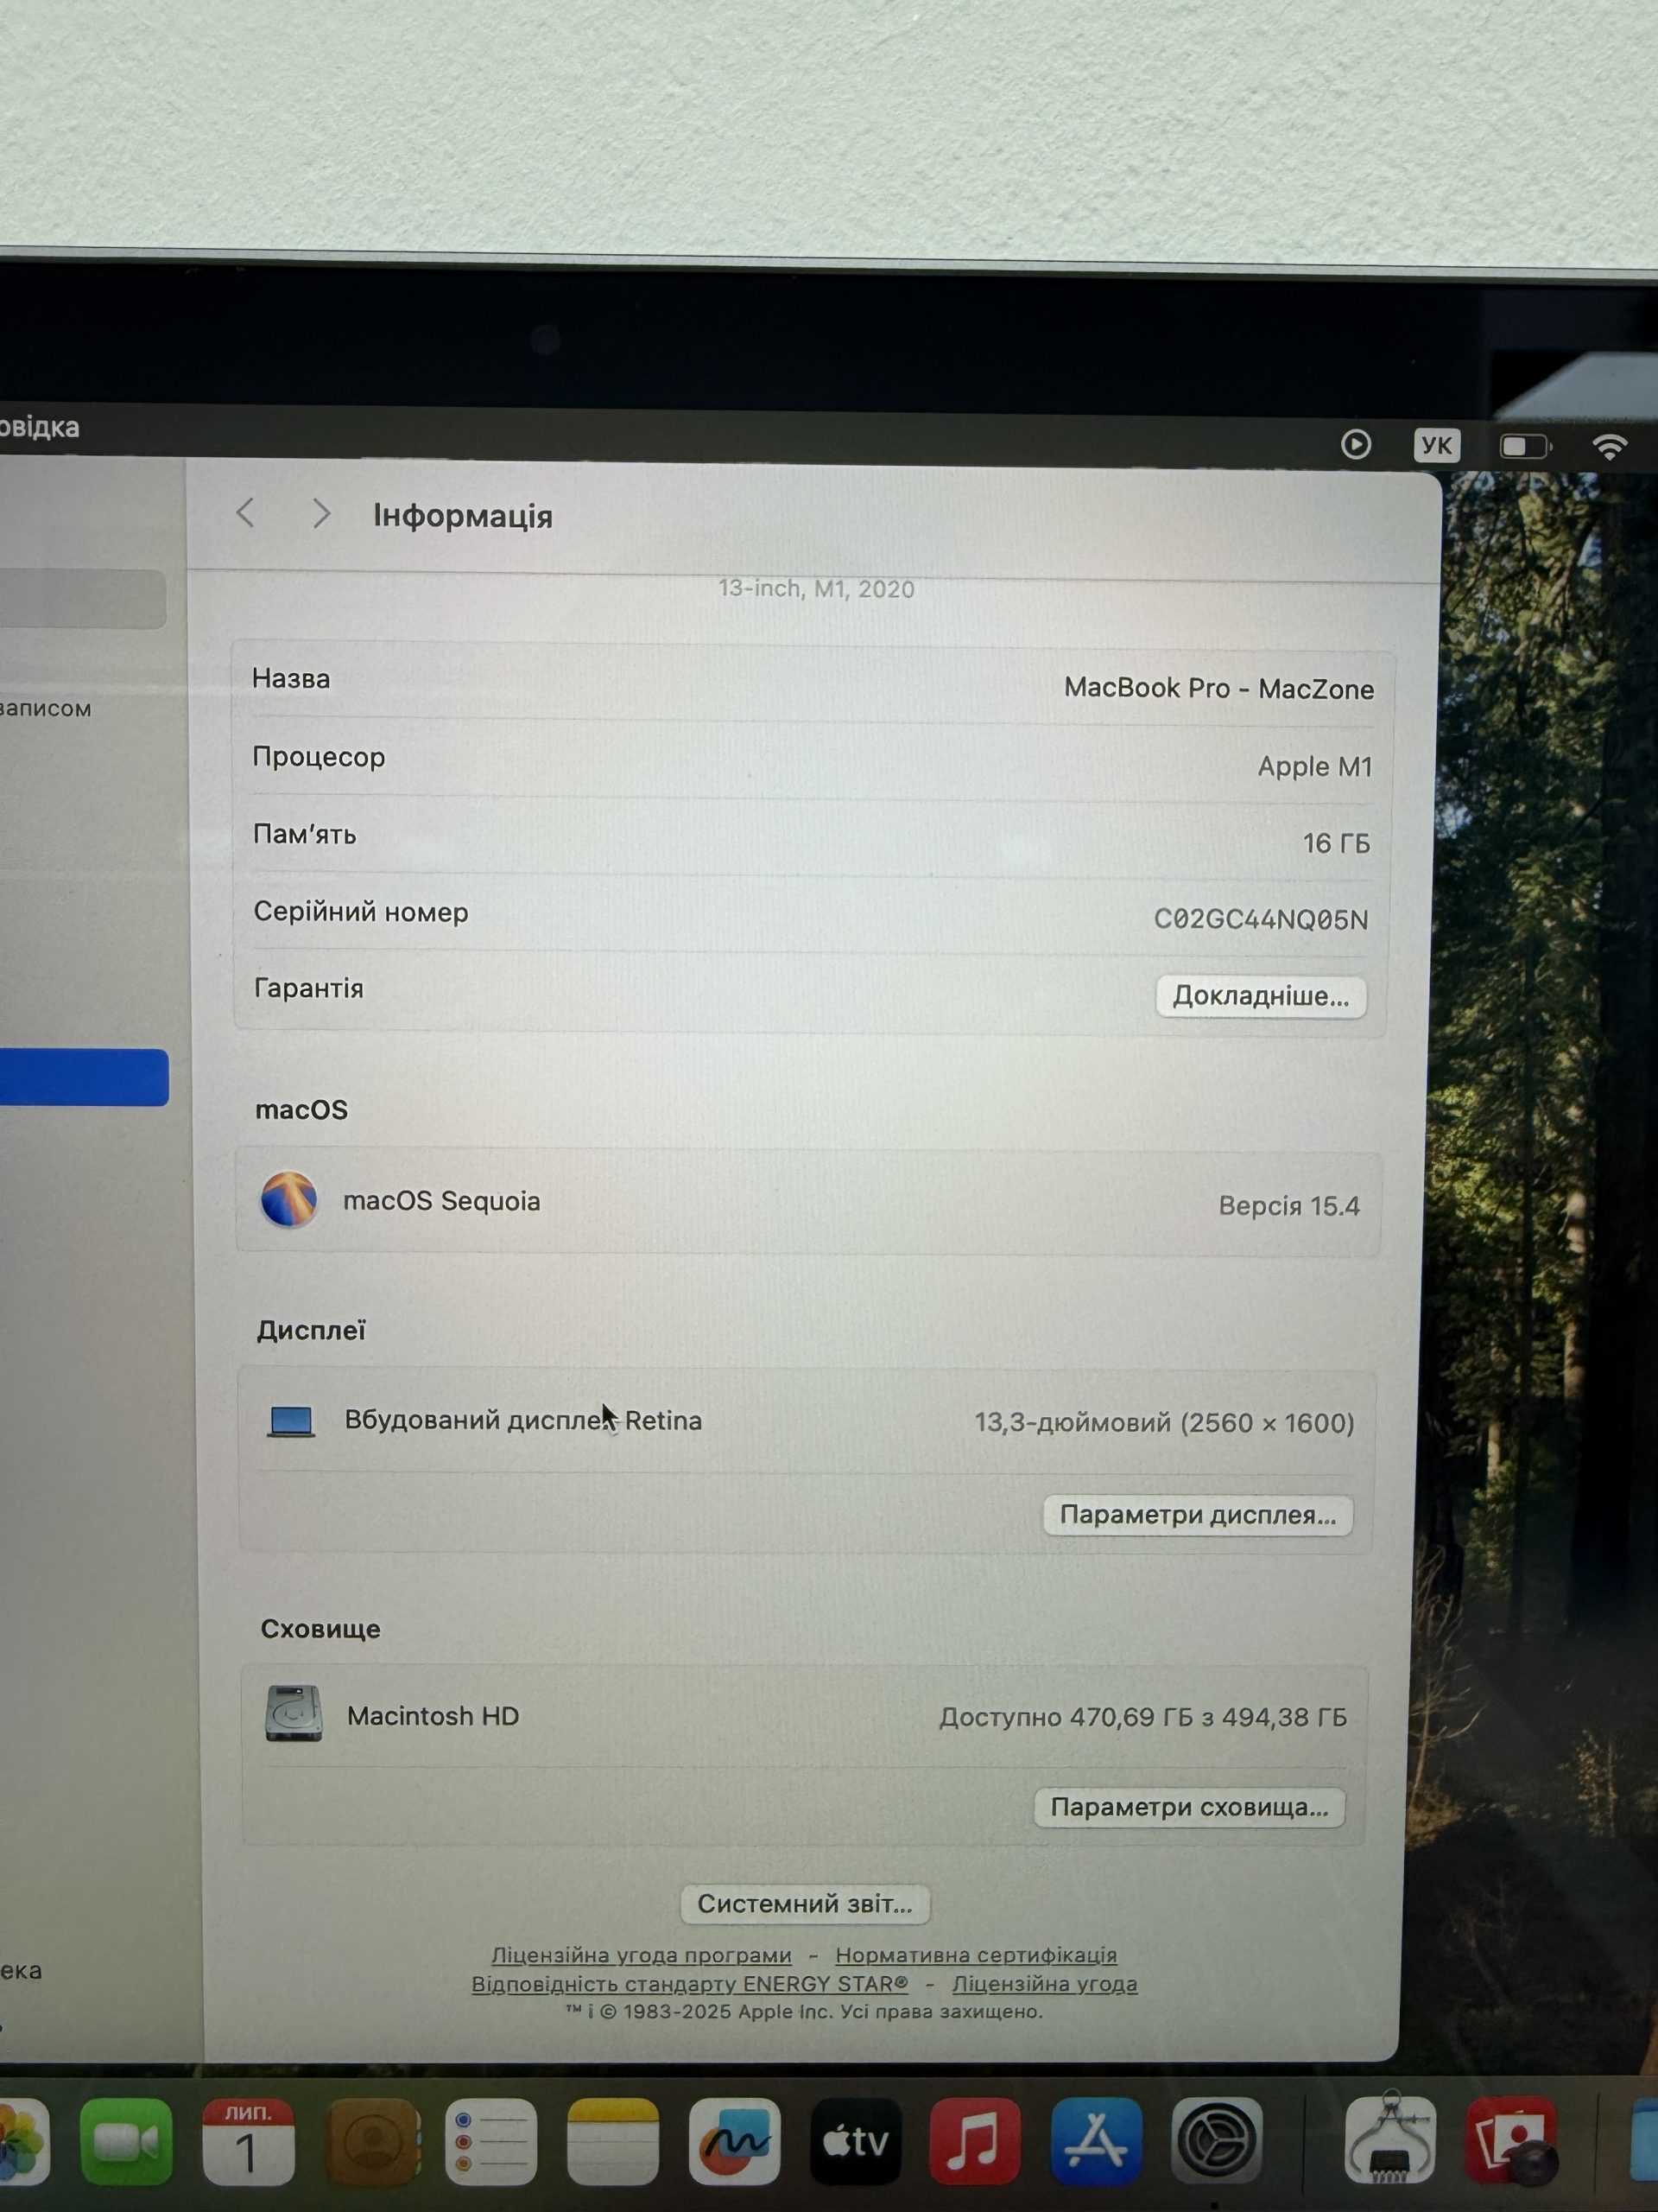This screenshot has height=2212, width=1658.
Task: Click the Гарантія label
Action: click(x=309, y=988)
